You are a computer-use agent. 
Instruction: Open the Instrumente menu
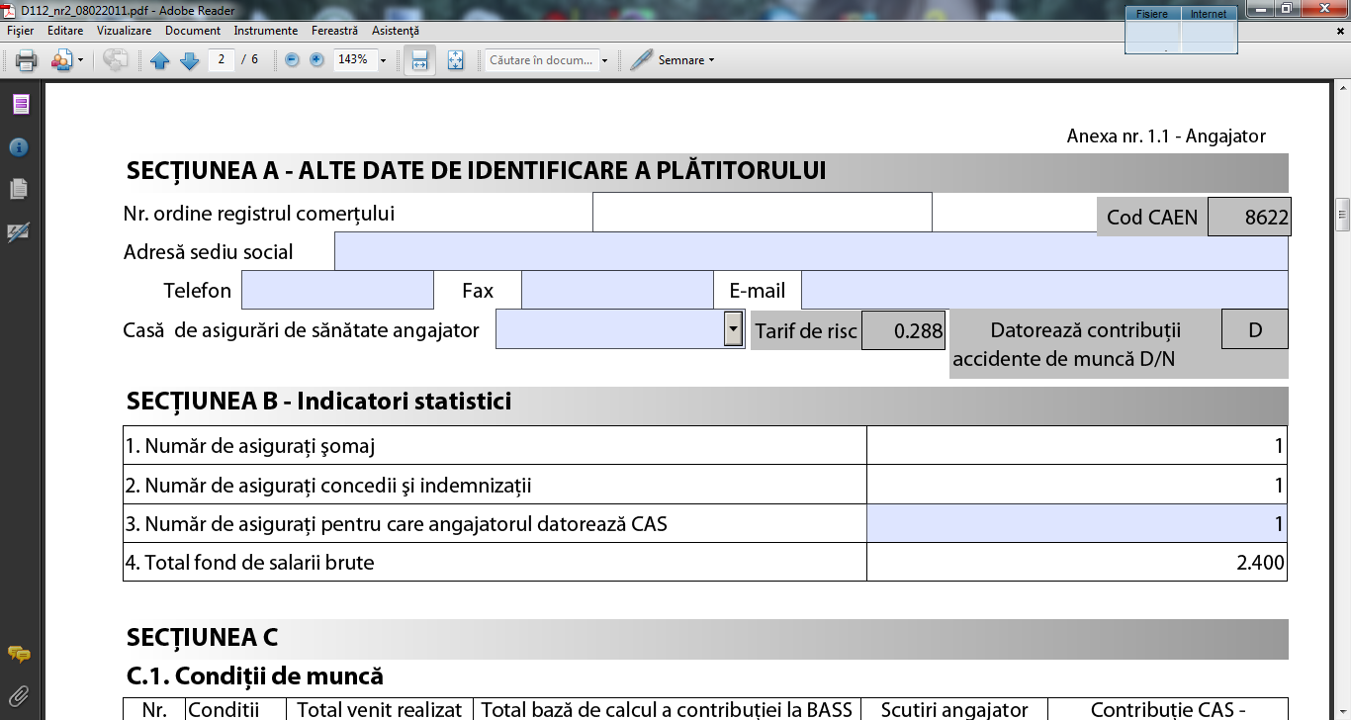[267, 31]
